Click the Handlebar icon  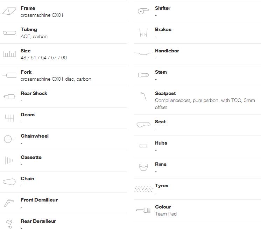click(144, 53)
